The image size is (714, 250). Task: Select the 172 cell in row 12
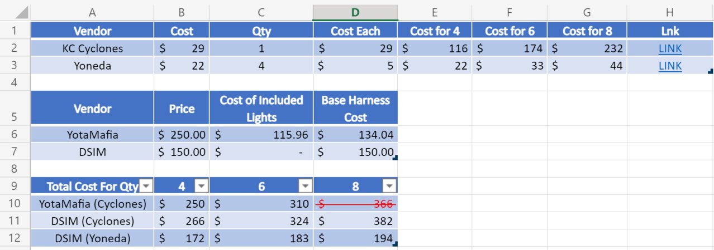point(182,238)
